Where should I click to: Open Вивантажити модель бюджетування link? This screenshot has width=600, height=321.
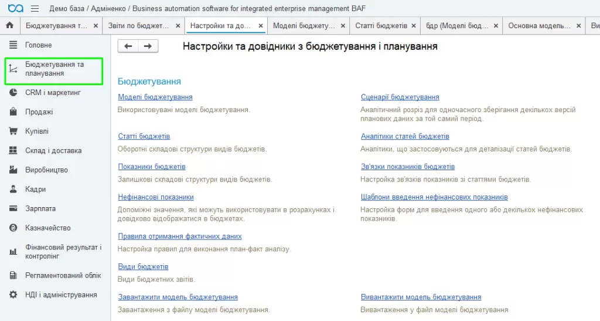[x=421, y=297]
